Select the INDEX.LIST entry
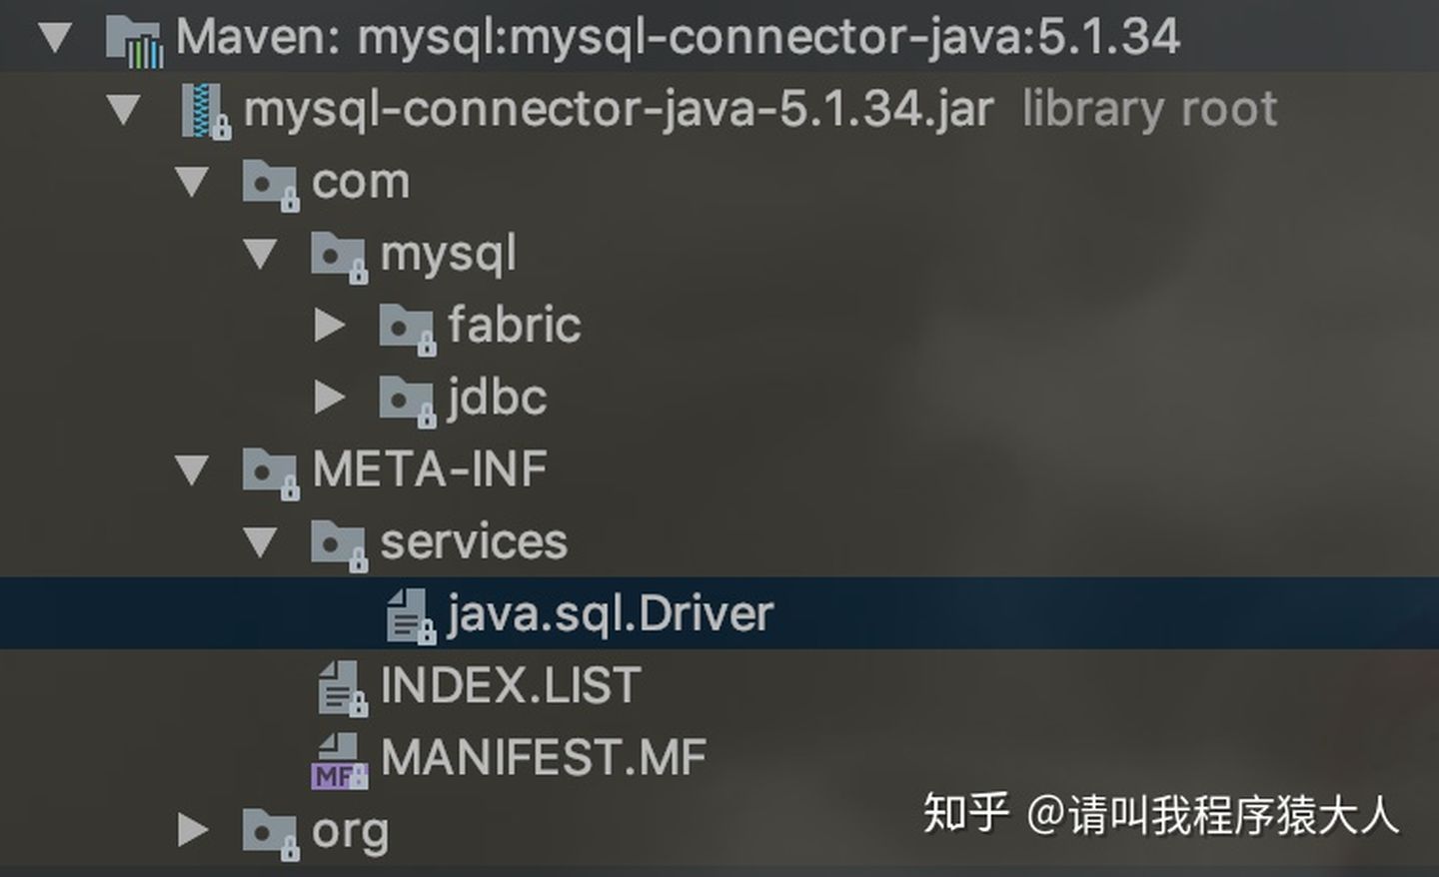1439x877 pixels. tap(511, 685)
